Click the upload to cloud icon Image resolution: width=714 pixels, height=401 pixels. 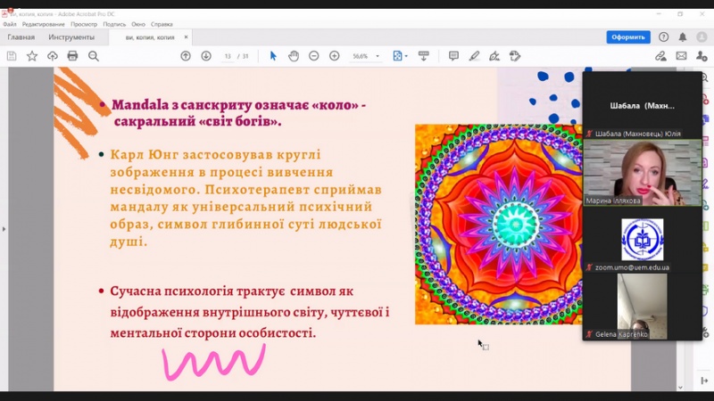pos(53,56)
